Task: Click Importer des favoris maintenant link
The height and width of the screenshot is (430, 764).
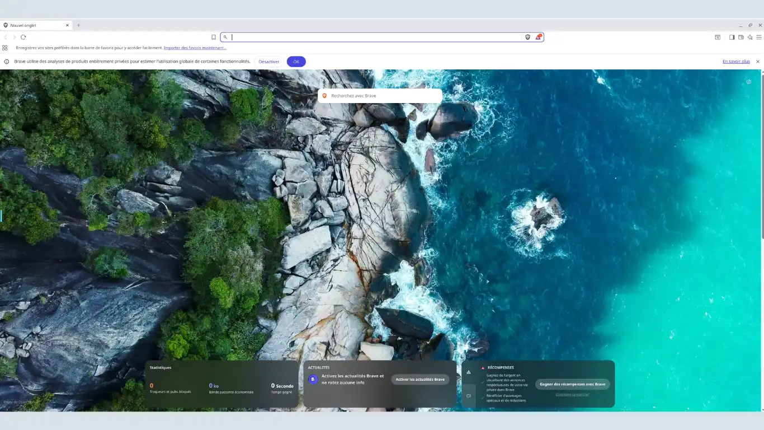Action: pyautogui.click(x=195, y=48)
